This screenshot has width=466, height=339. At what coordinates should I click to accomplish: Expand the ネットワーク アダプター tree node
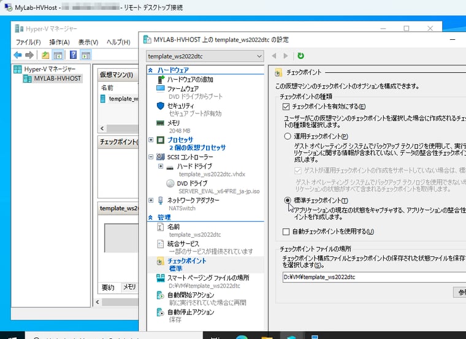point(151,200)
